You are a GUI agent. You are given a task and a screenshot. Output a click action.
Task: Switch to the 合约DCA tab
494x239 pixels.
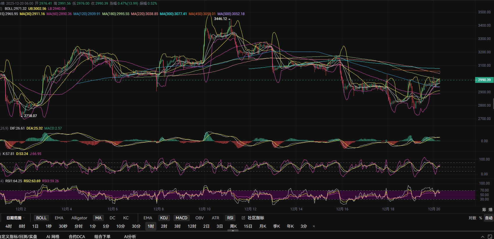(x=77, y=236)
